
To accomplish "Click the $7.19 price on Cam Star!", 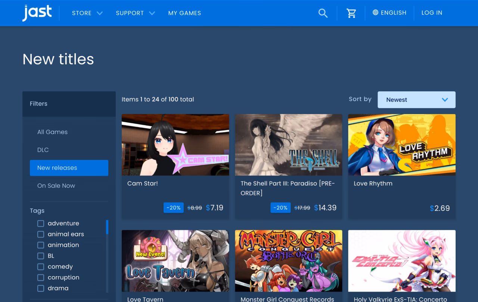I will 215,208.
